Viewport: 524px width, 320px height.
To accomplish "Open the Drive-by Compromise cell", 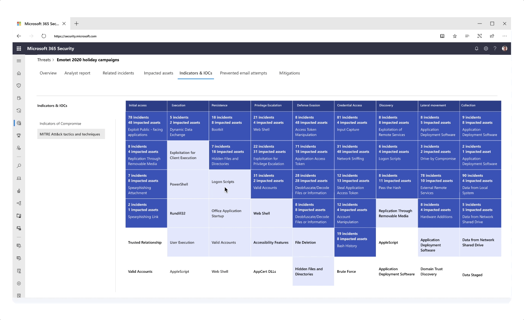I will 439,155.
